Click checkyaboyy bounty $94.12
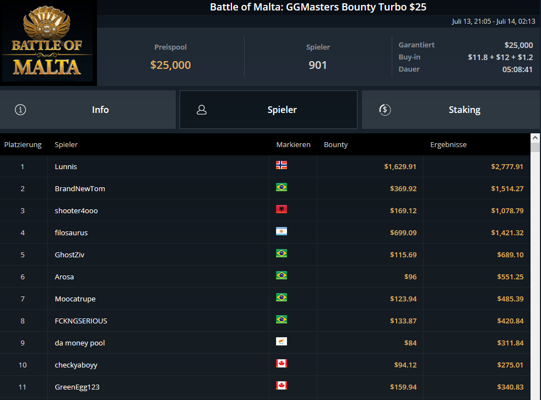This screenshot has height=400, width=541. 405,365
